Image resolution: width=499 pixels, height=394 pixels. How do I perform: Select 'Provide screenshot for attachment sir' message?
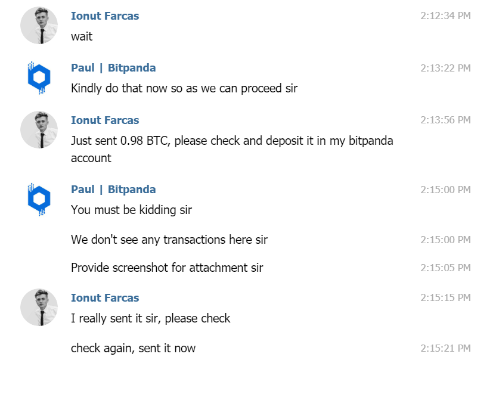point(167,268)
